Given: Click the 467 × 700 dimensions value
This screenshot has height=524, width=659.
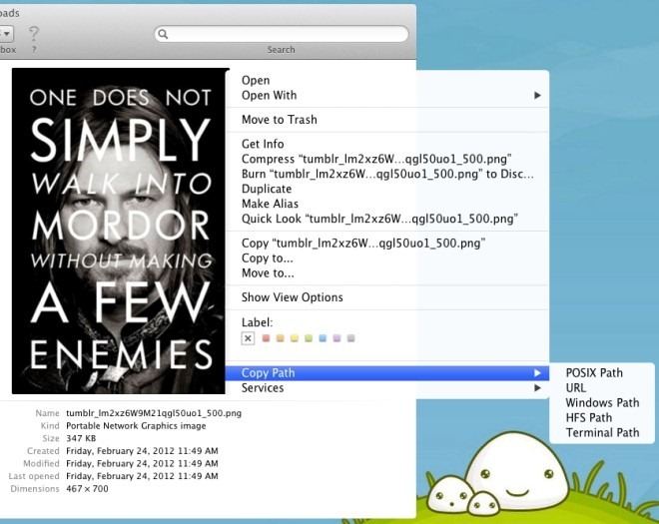Looking at the screenshot, I should 87,489.
